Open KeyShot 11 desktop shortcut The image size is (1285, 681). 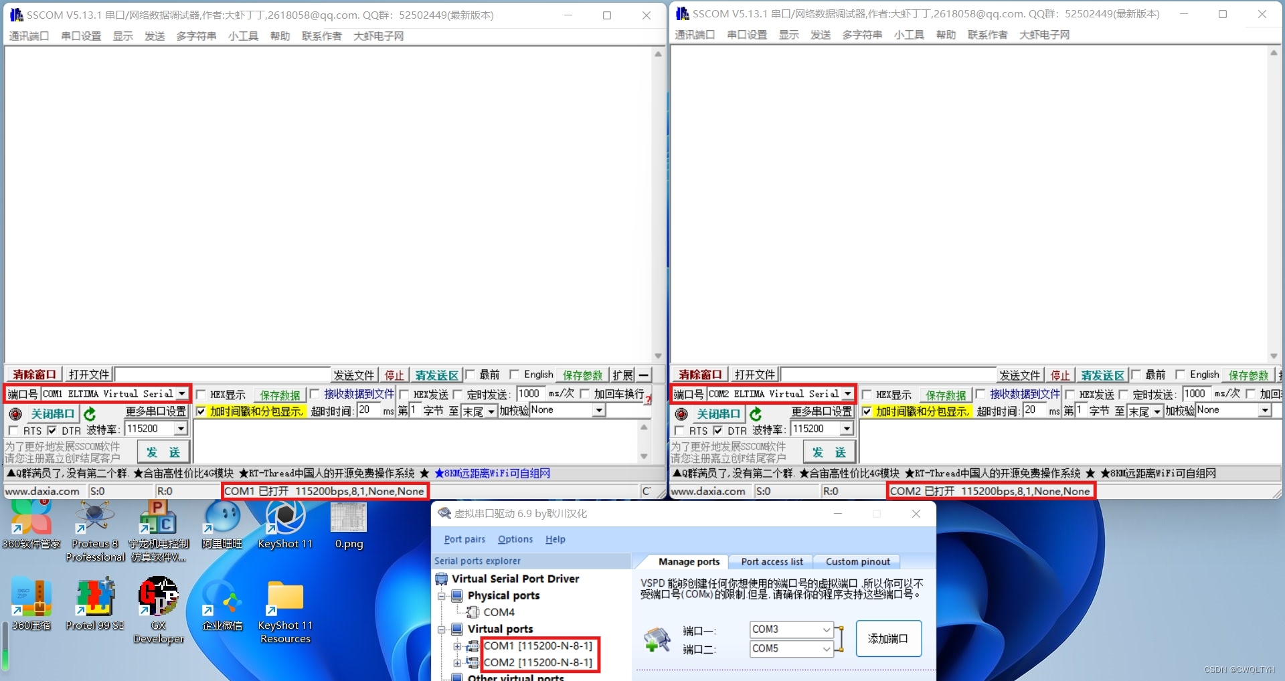coord(285,525)
